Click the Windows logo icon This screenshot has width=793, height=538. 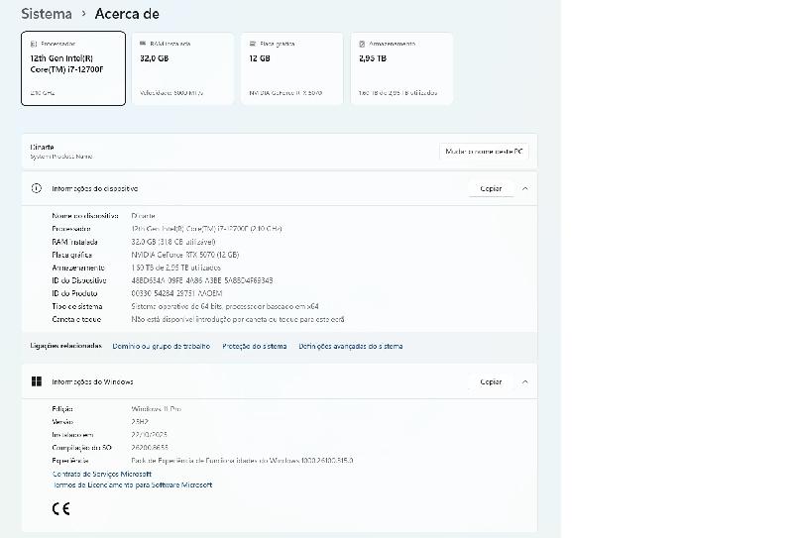point(37,381)
